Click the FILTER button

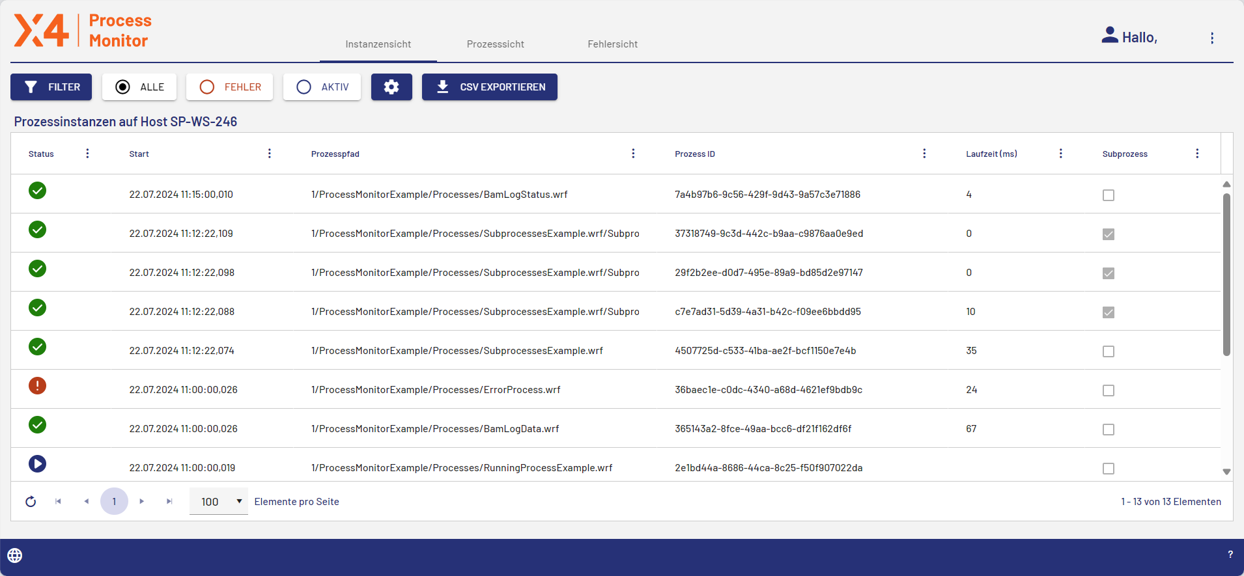click(x=51, y=87)
